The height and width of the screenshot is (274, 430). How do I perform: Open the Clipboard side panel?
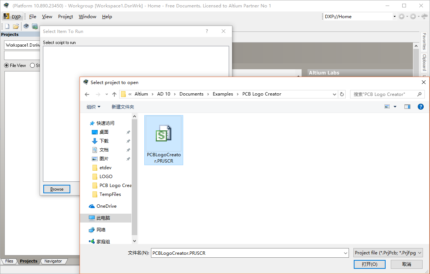tap(424, 62)
